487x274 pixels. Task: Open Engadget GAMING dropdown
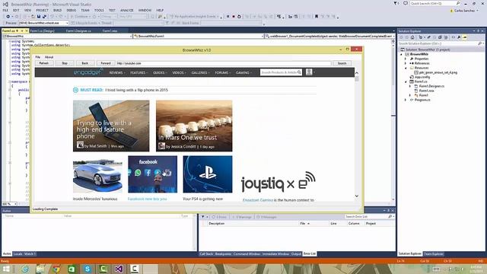tap(243, 73)
